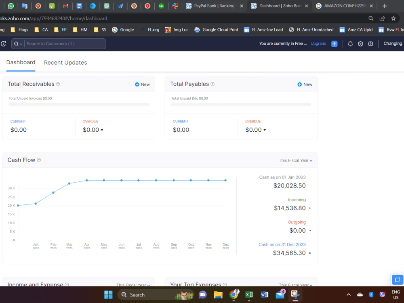Click the Windows taskbar Search box

coord(156,295)
